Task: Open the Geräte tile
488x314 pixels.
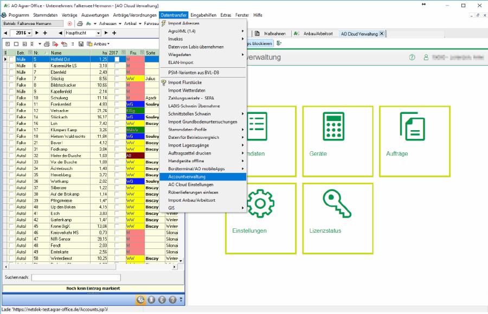Action: (337, 141)
